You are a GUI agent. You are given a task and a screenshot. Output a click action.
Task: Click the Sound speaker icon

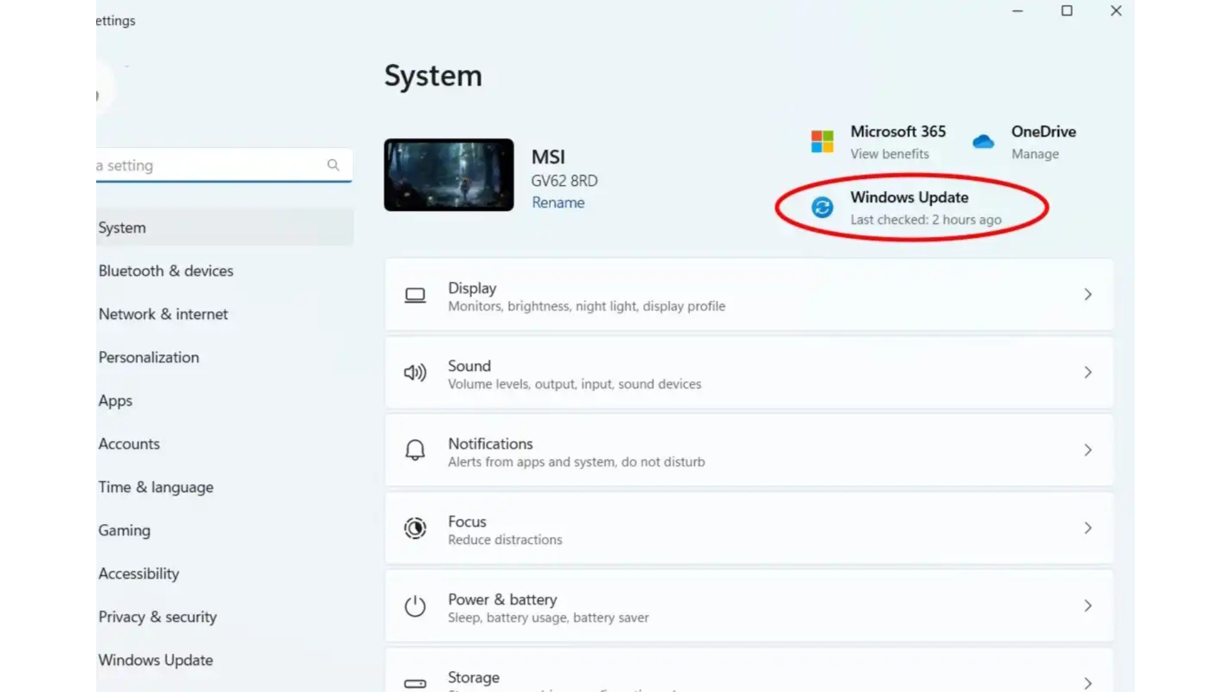pyautogui.click(x=415, y=372)
